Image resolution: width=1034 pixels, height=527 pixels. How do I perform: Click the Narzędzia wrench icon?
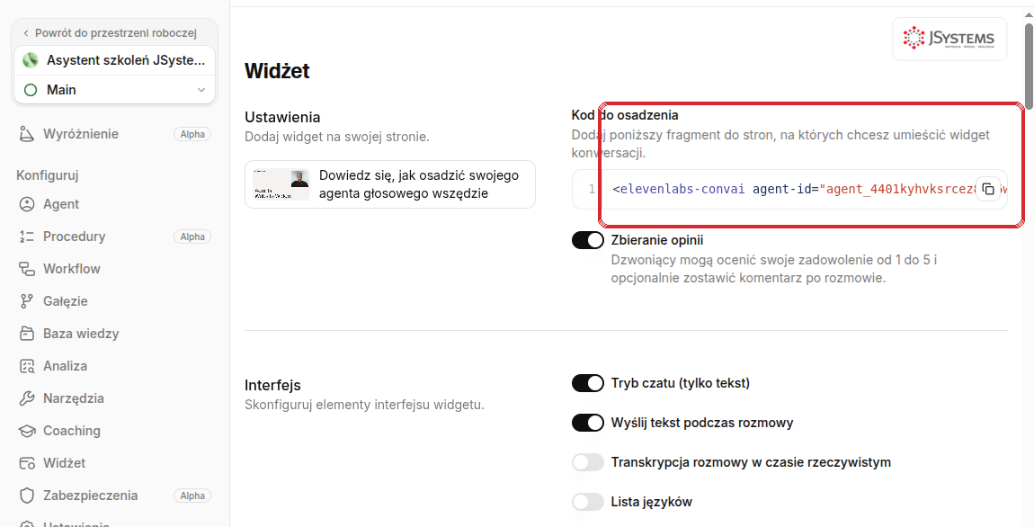[x=26, y=398]
